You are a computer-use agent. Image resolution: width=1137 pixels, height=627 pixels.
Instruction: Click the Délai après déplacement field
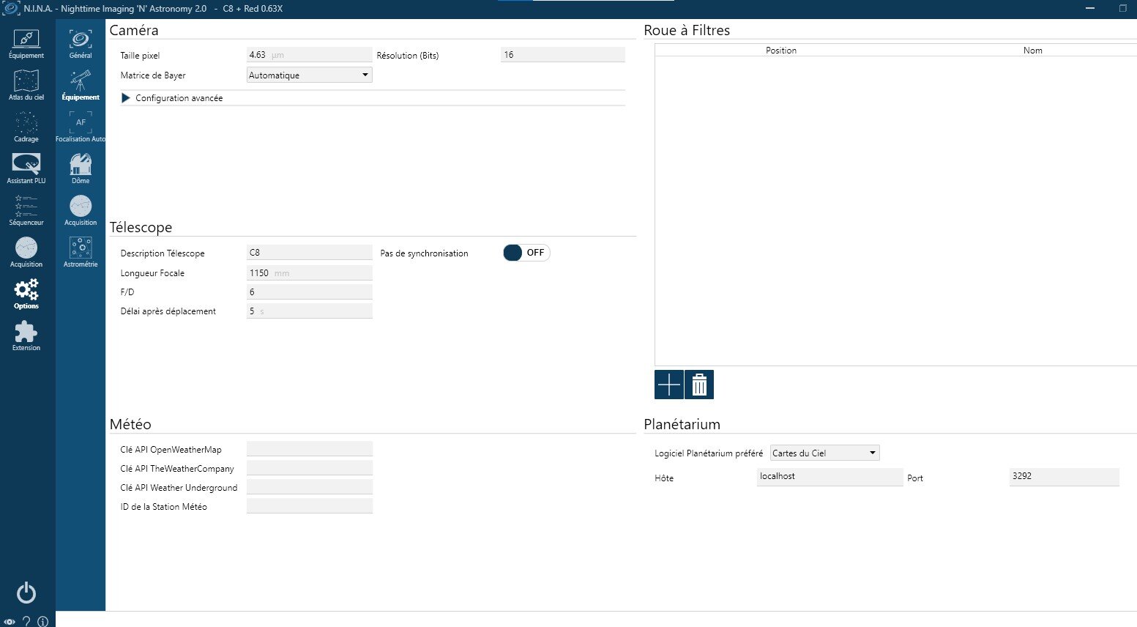[310, 311]
